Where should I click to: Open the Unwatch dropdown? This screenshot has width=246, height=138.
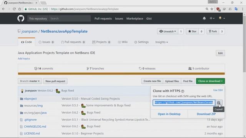[x=168, y=31]
